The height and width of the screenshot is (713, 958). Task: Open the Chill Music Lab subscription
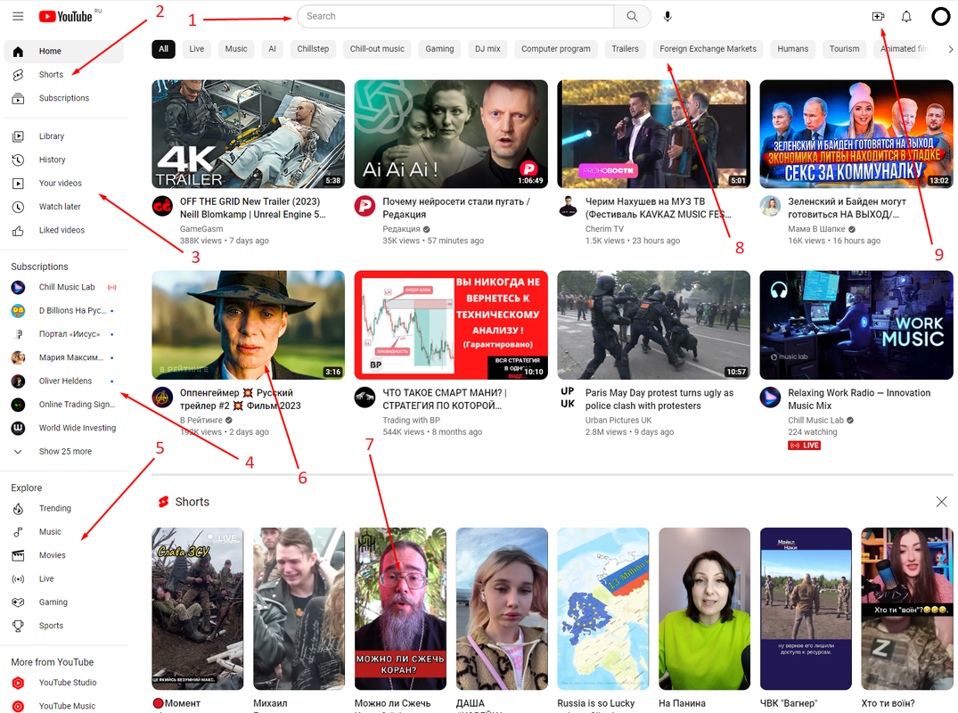click(66, 287)
